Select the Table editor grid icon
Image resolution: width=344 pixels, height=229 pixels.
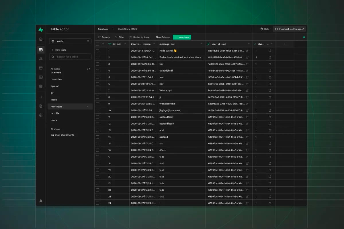pos(41,50)
